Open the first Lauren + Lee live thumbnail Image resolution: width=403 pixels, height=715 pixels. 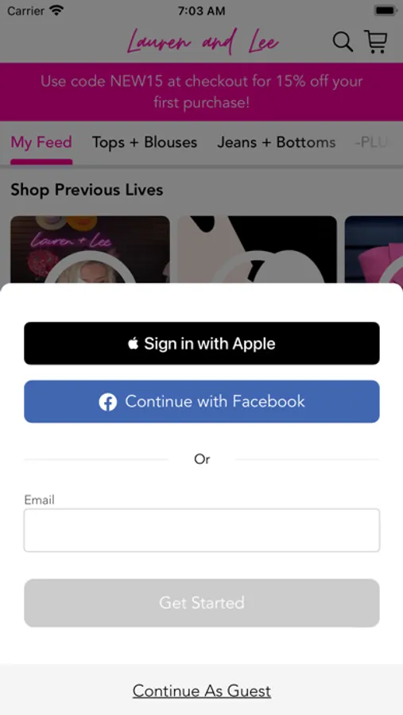(x=90, y=250)
